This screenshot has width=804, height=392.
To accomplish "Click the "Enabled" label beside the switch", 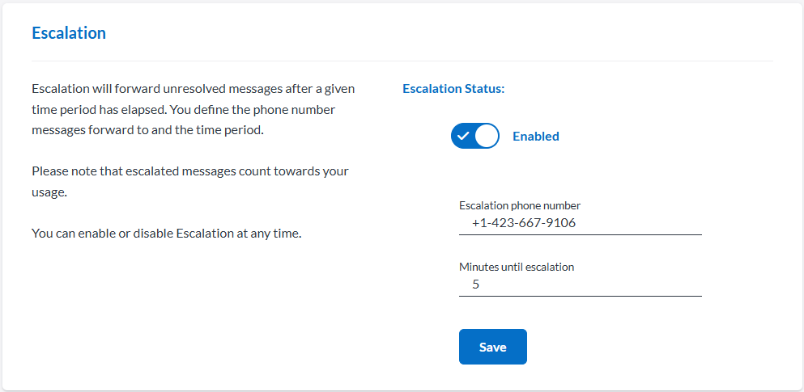I will (536, 137).
